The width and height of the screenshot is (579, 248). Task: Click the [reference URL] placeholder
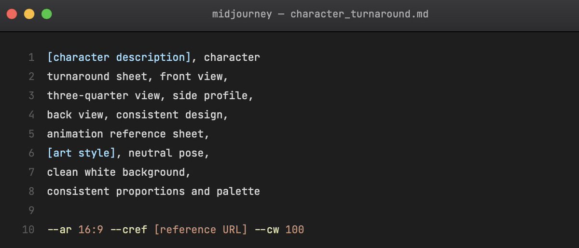[201, 230]
